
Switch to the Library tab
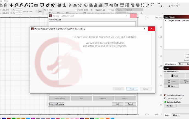(176, 115)
